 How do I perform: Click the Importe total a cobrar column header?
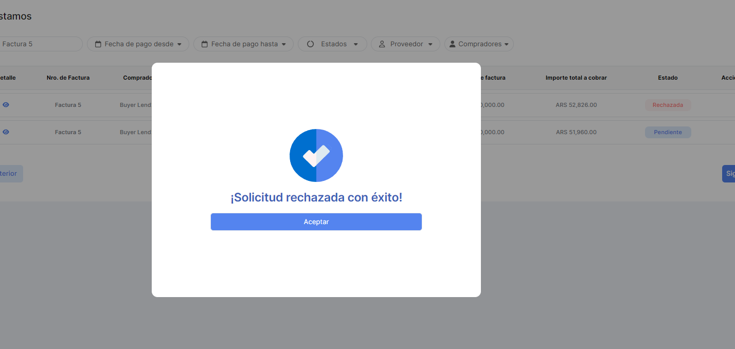point(576,78)
